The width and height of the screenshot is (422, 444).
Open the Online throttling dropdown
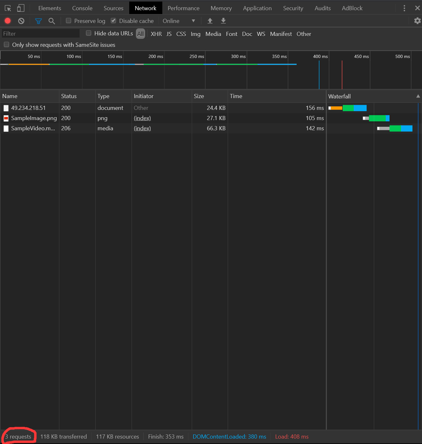coord(179,21)
